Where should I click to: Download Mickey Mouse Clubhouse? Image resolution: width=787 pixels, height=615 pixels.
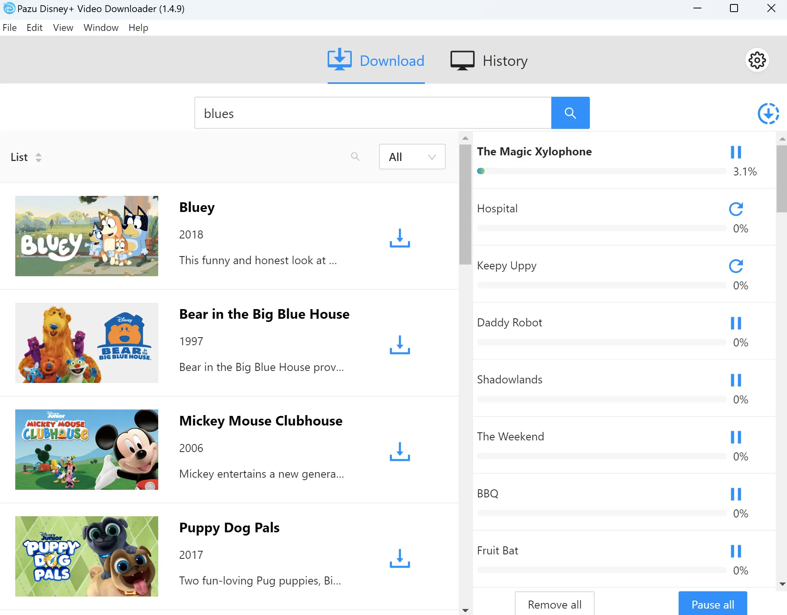click(400, 452)
